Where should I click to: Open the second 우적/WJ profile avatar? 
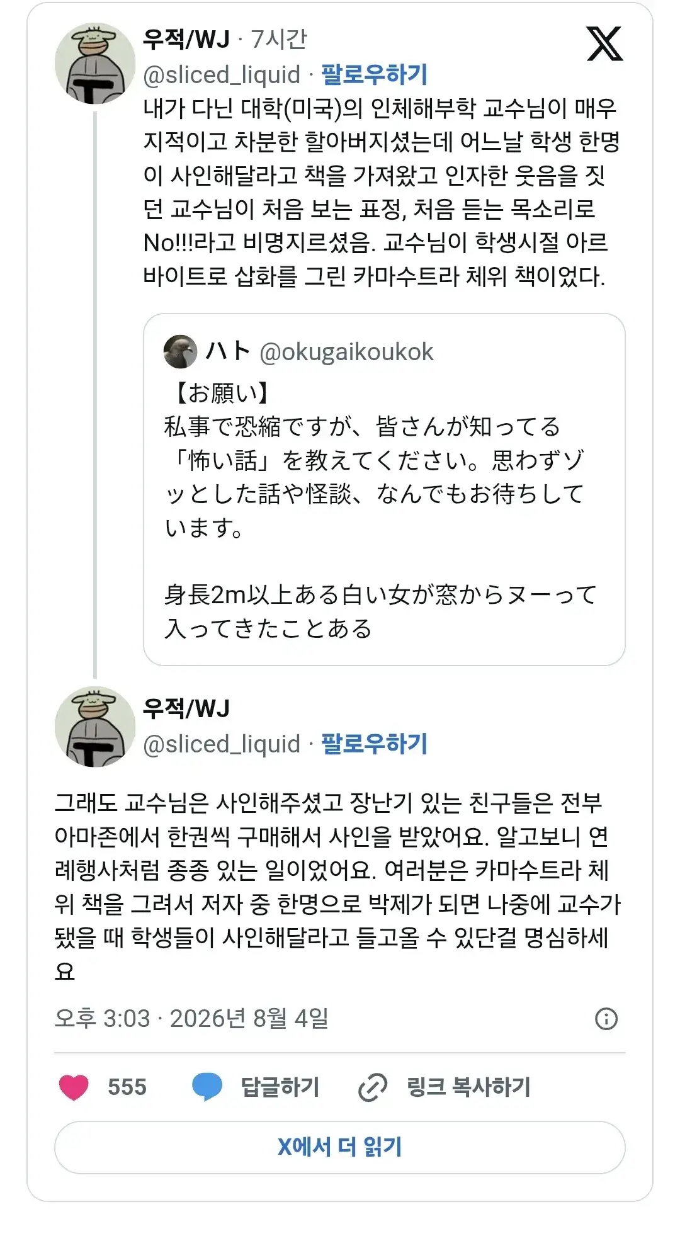95,727
